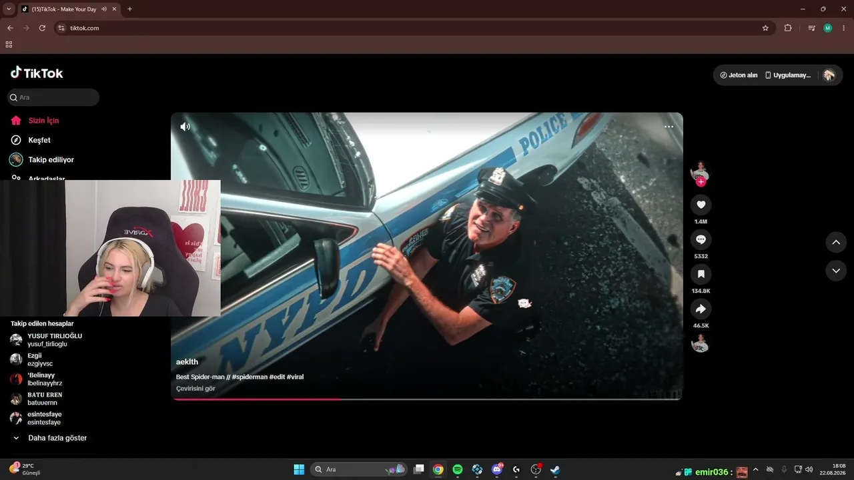Bookmark this page with the star icon

coord(765,28)
